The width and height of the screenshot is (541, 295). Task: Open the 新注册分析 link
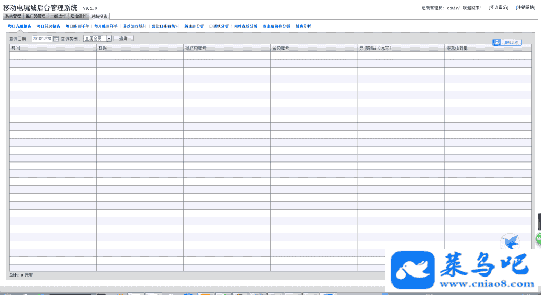194,26
